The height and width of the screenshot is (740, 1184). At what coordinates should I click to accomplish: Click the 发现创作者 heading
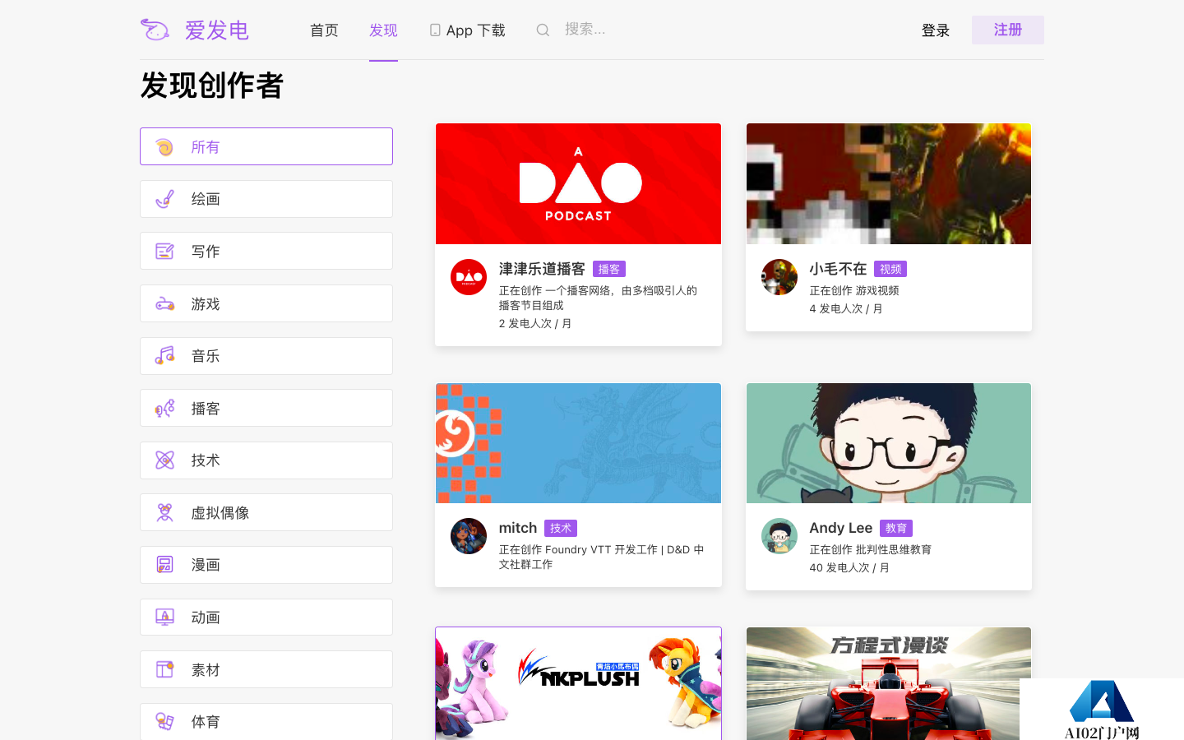212,86
